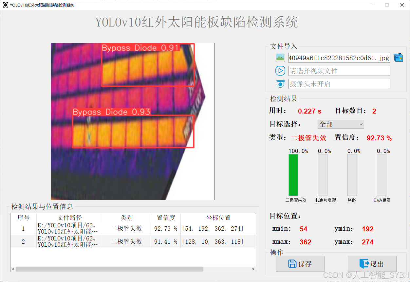Select table row with confidence 92.73 %
410x282 pixels.
click(x=133, y=228)
